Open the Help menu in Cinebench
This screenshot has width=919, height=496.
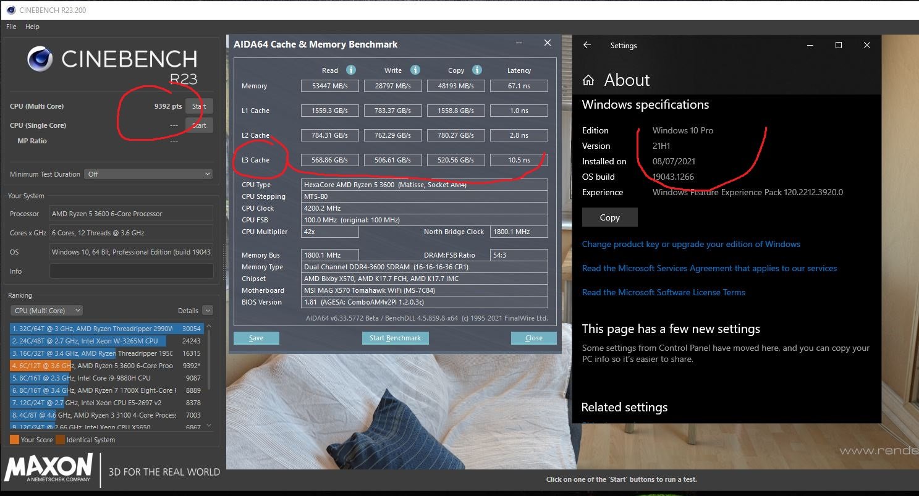[x=32, y=27]
